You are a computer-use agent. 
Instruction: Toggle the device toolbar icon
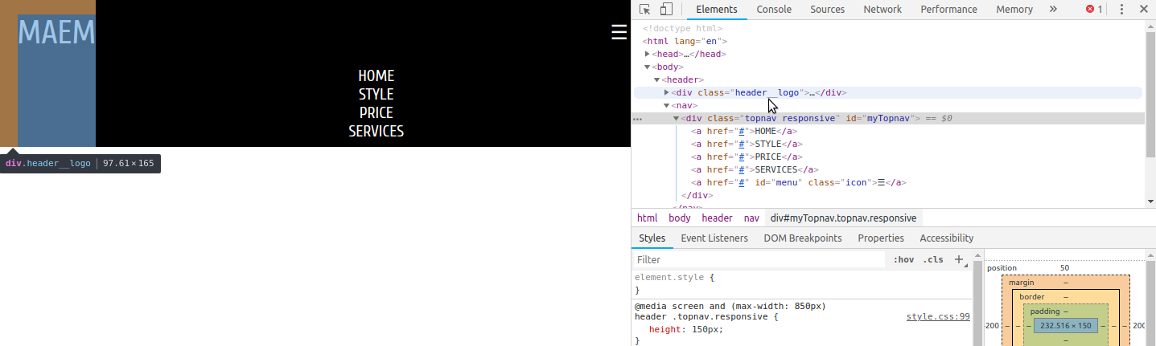point(666,10)
